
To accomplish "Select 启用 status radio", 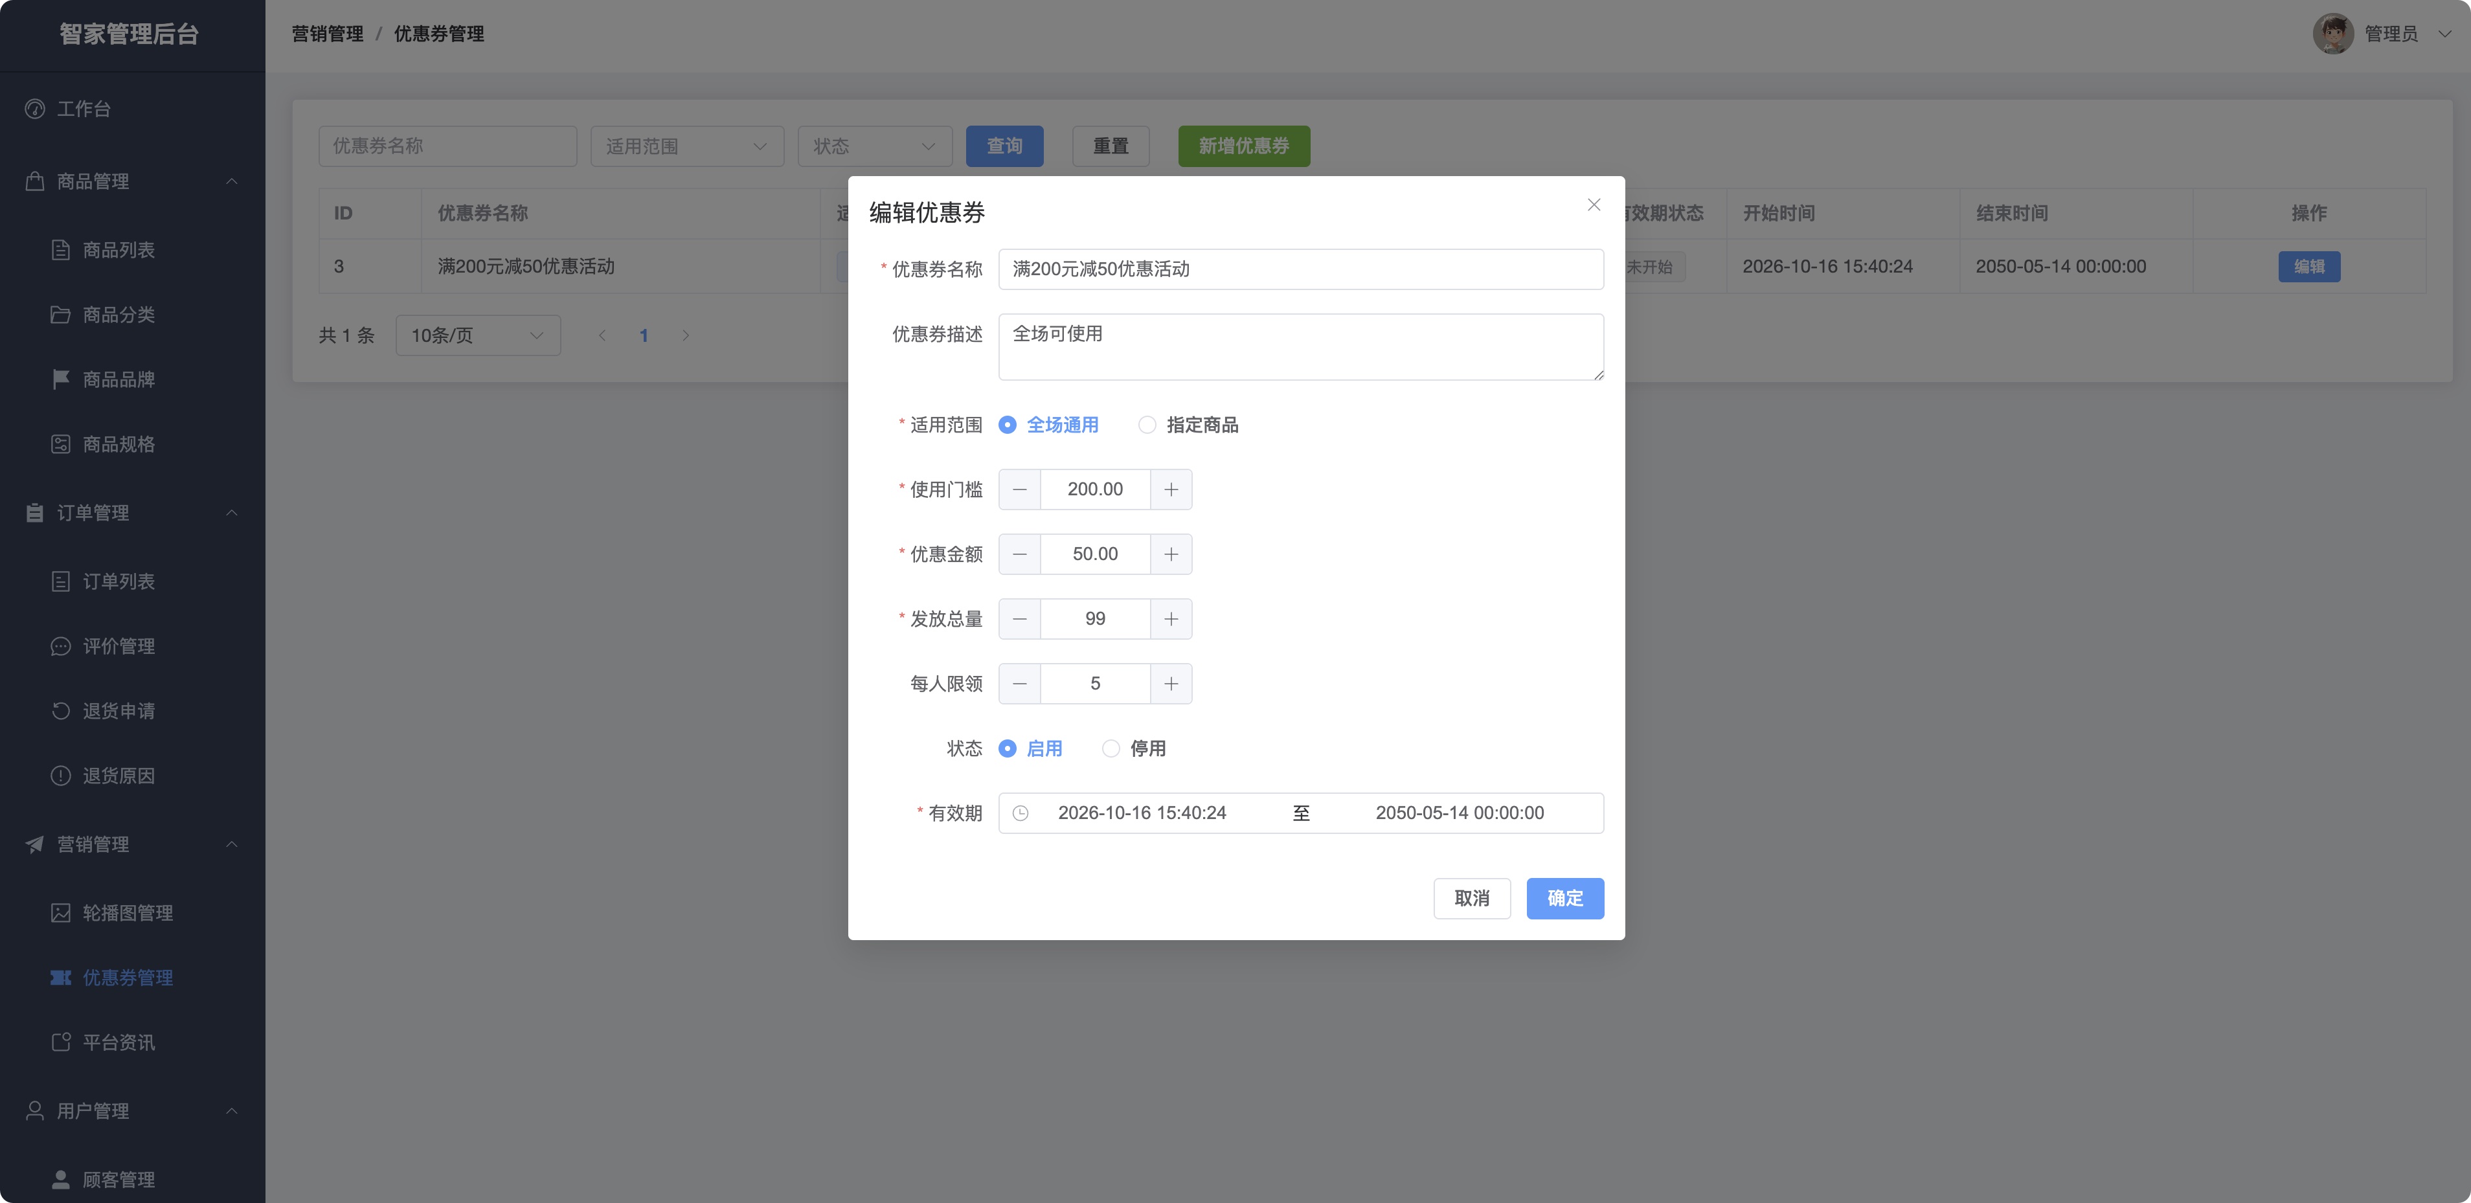I will pos(1030,748).
